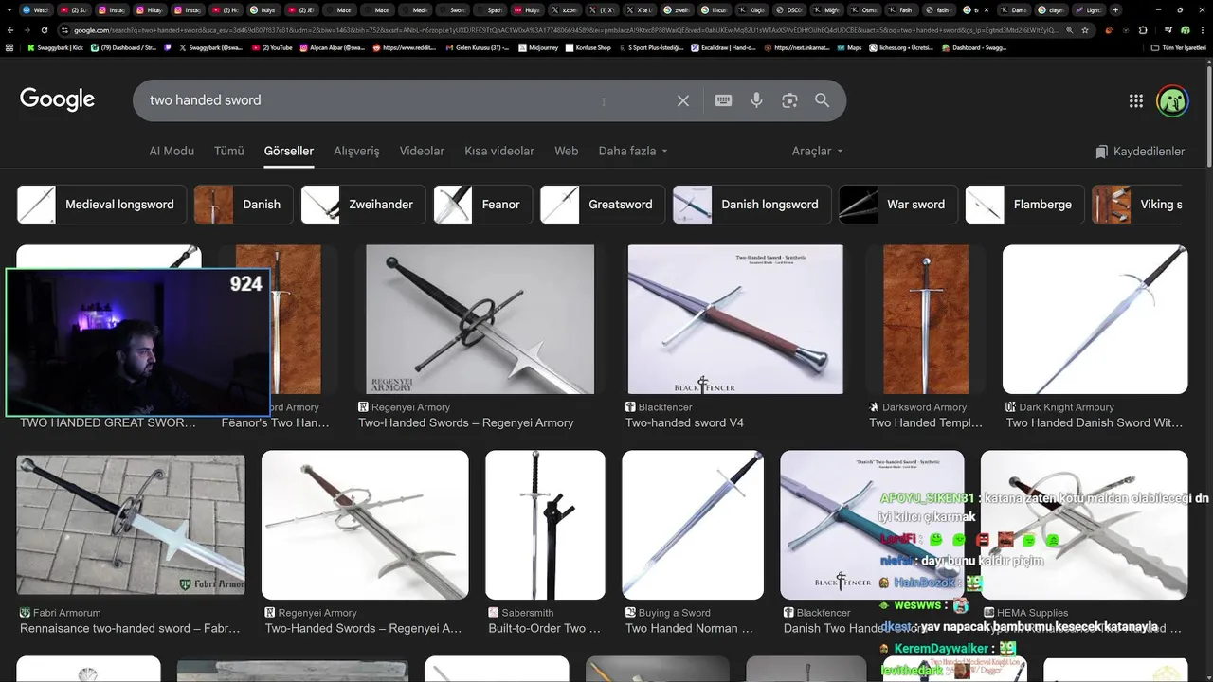Select the Görseller tab
Screen dimensions: 1213x682
click(289, 152)
